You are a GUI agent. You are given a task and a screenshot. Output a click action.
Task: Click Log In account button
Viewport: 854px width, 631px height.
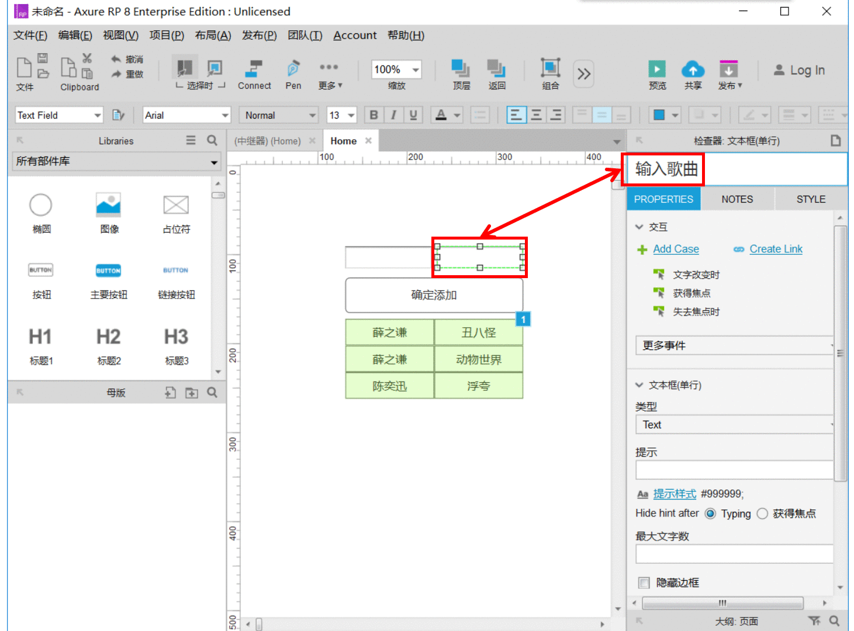(x=799, y=70)
